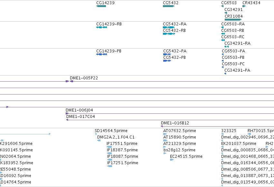Open the AT07632.5prime EST label
Viewport: 274px width, 187px height.
[x=180, y=131]
